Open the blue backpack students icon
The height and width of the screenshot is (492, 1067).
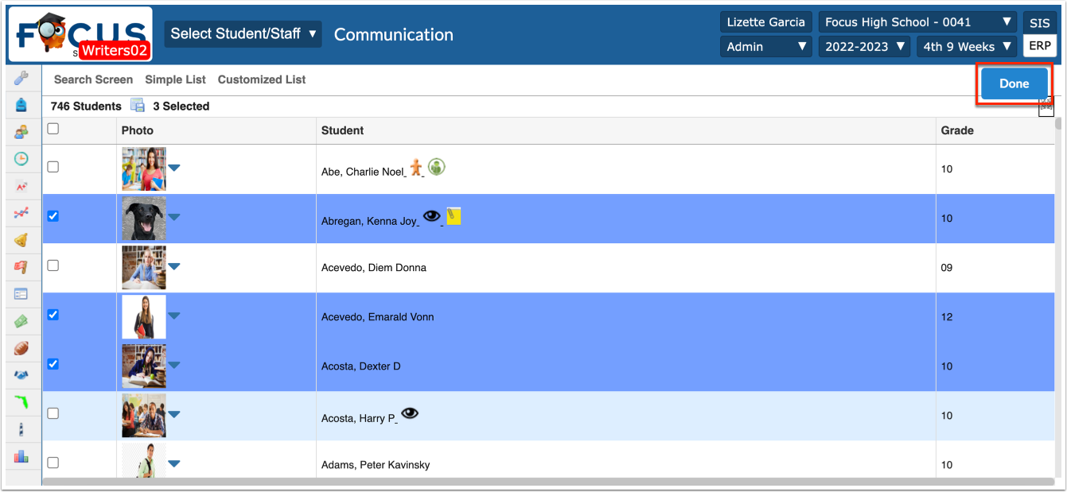point(21,105)
